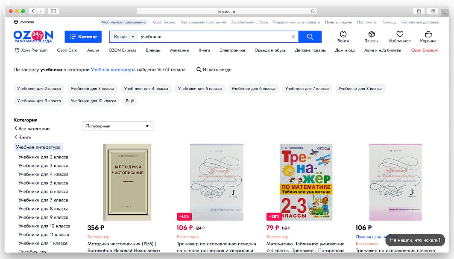Click the Учебная литература category link
This screenshot has width=454, height=259.
[x=113, y=69]
